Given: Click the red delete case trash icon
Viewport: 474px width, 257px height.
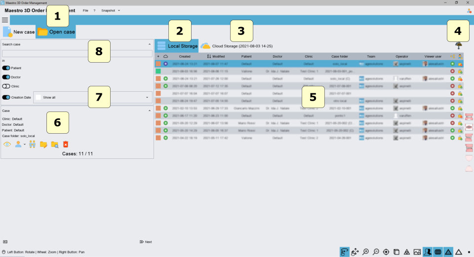Looking at the screenshot, I should coord(66,145).
